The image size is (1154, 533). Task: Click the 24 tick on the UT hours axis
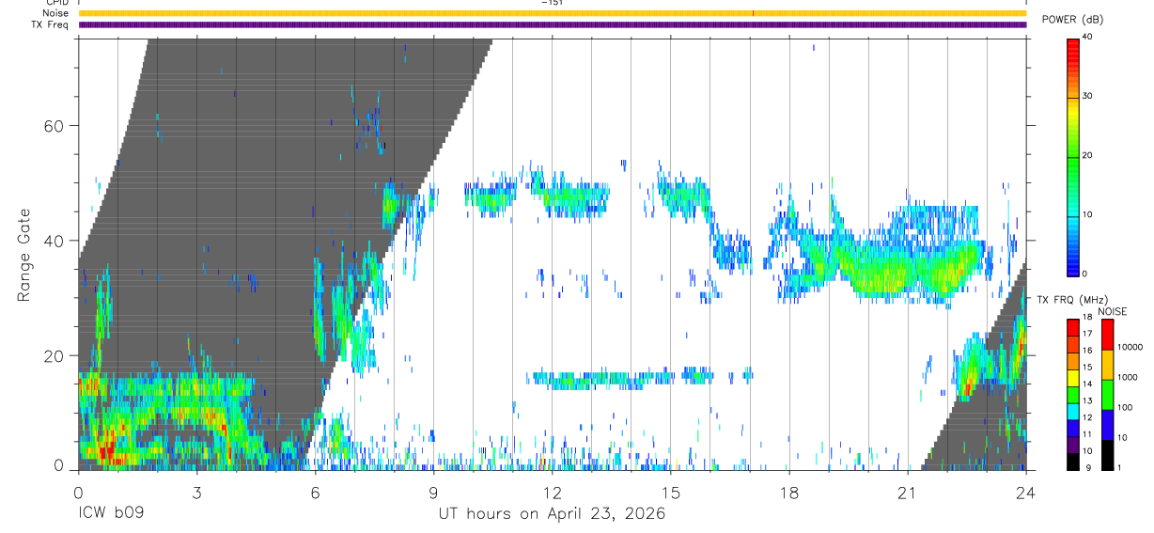[1026, 491]
